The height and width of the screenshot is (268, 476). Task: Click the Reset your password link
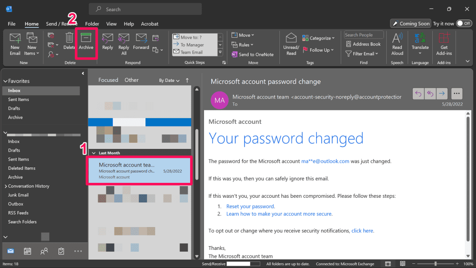tap(251, 206)
